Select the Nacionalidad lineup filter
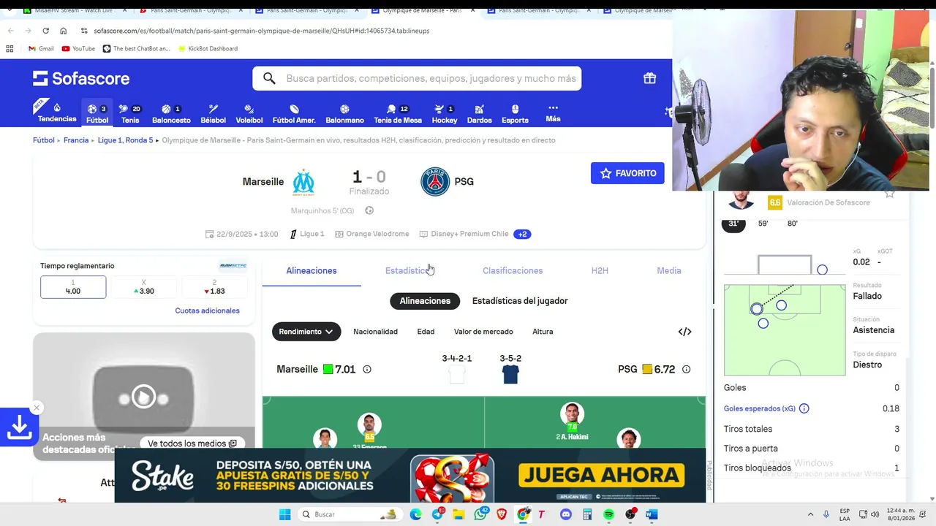936x526 pixels. click(375, 332)
